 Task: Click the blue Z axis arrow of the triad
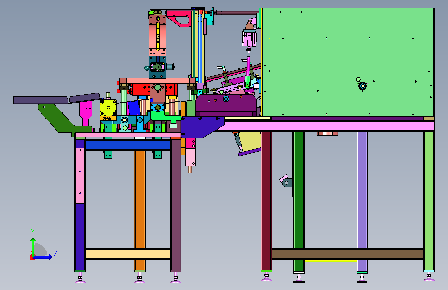(x=43, y=257)
